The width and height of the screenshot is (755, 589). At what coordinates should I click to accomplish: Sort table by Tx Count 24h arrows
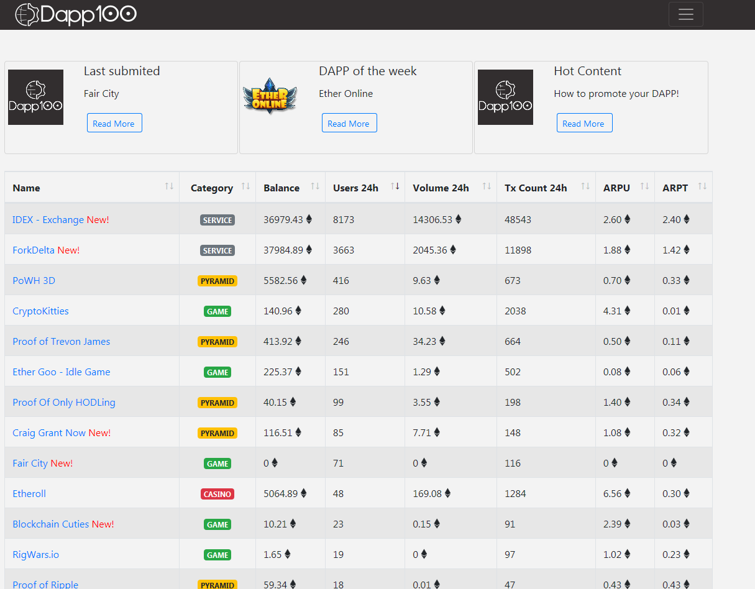tap(585, 186)
